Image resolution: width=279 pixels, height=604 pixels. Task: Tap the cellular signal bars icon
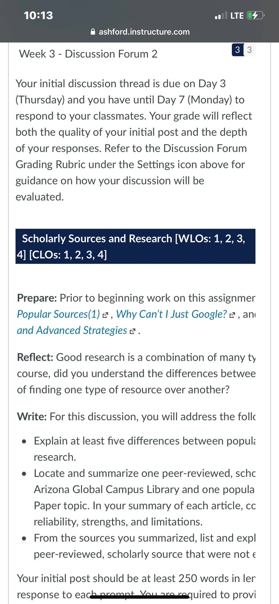(221, 16)
